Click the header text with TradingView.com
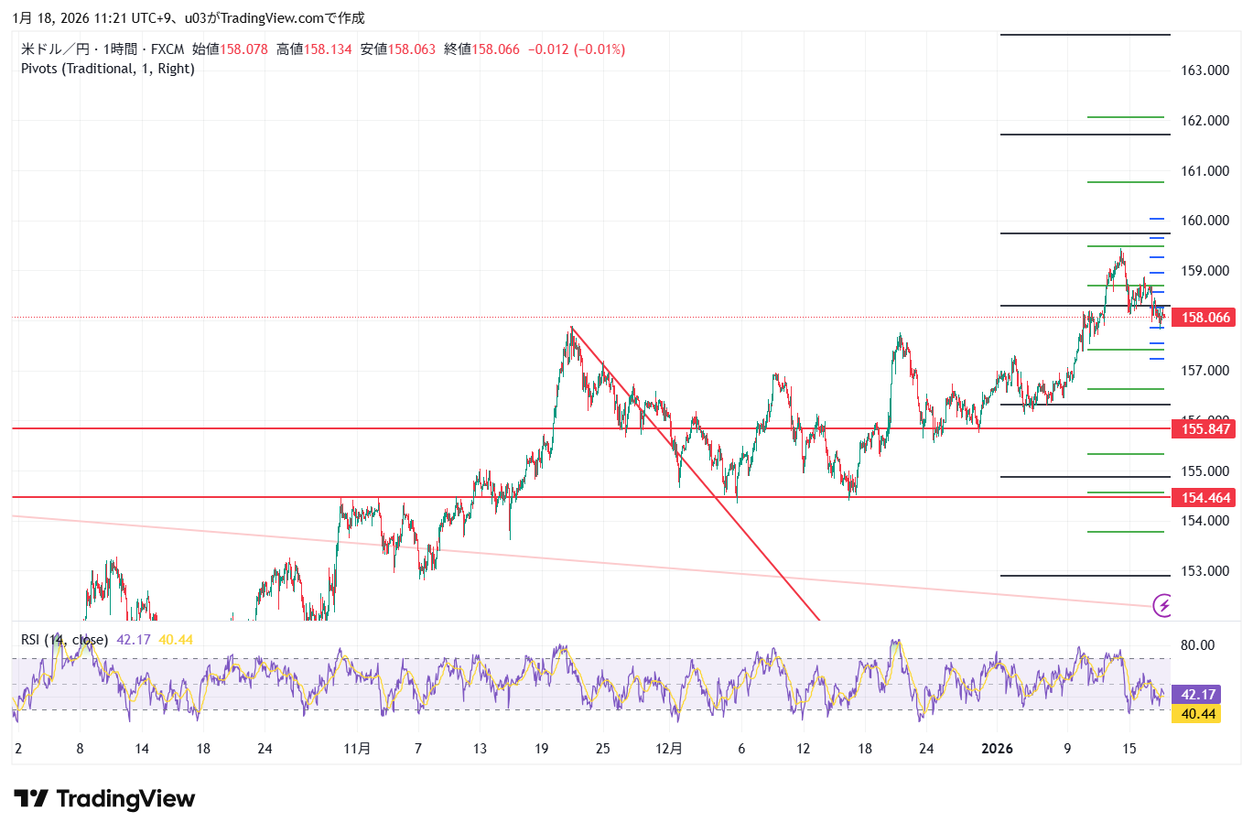 click(188, 17)
